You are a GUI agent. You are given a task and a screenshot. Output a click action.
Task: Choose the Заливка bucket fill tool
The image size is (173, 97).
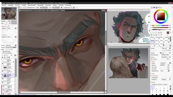pyautogui.click(x=153, y=44)
